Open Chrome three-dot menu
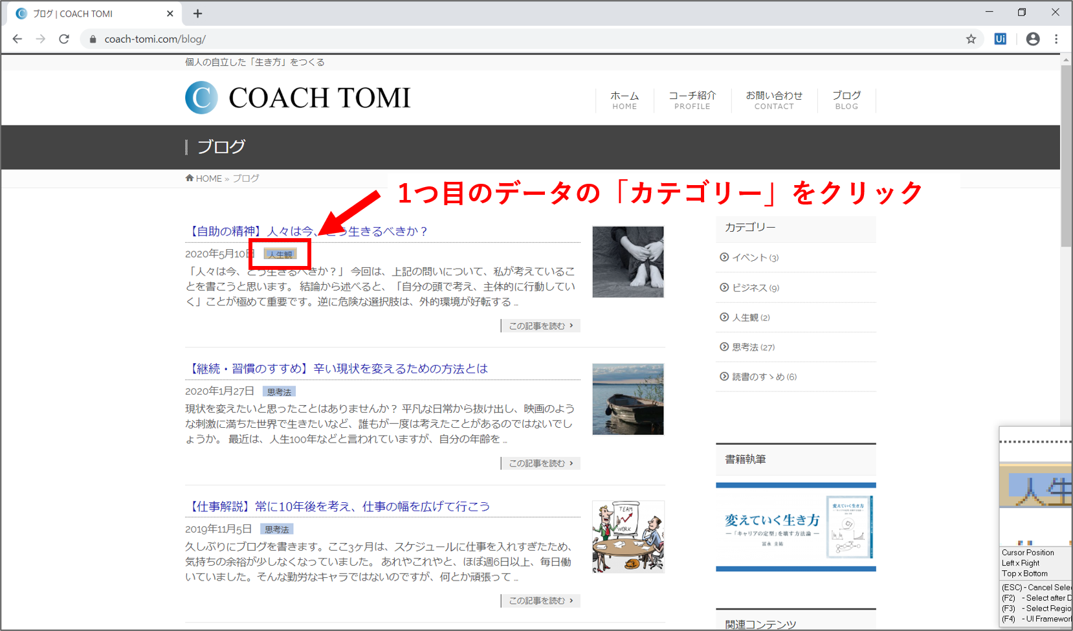 (x=1056, y=39)
